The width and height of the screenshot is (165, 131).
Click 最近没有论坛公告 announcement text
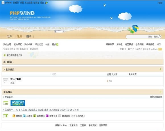(x=14, y=55)
